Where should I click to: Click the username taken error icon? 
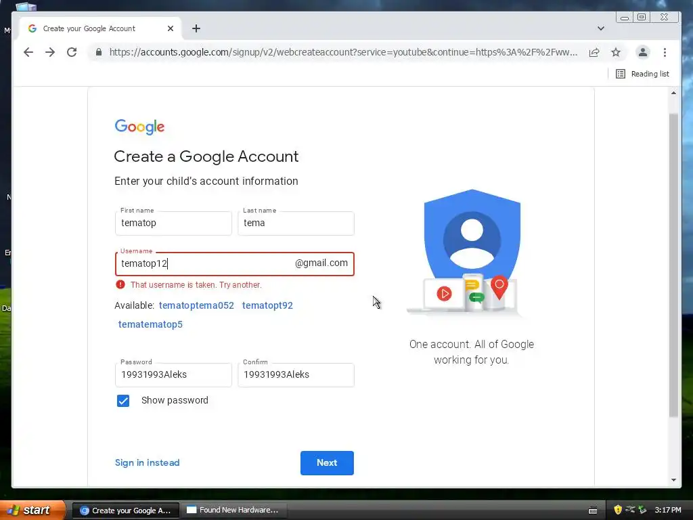120,285
